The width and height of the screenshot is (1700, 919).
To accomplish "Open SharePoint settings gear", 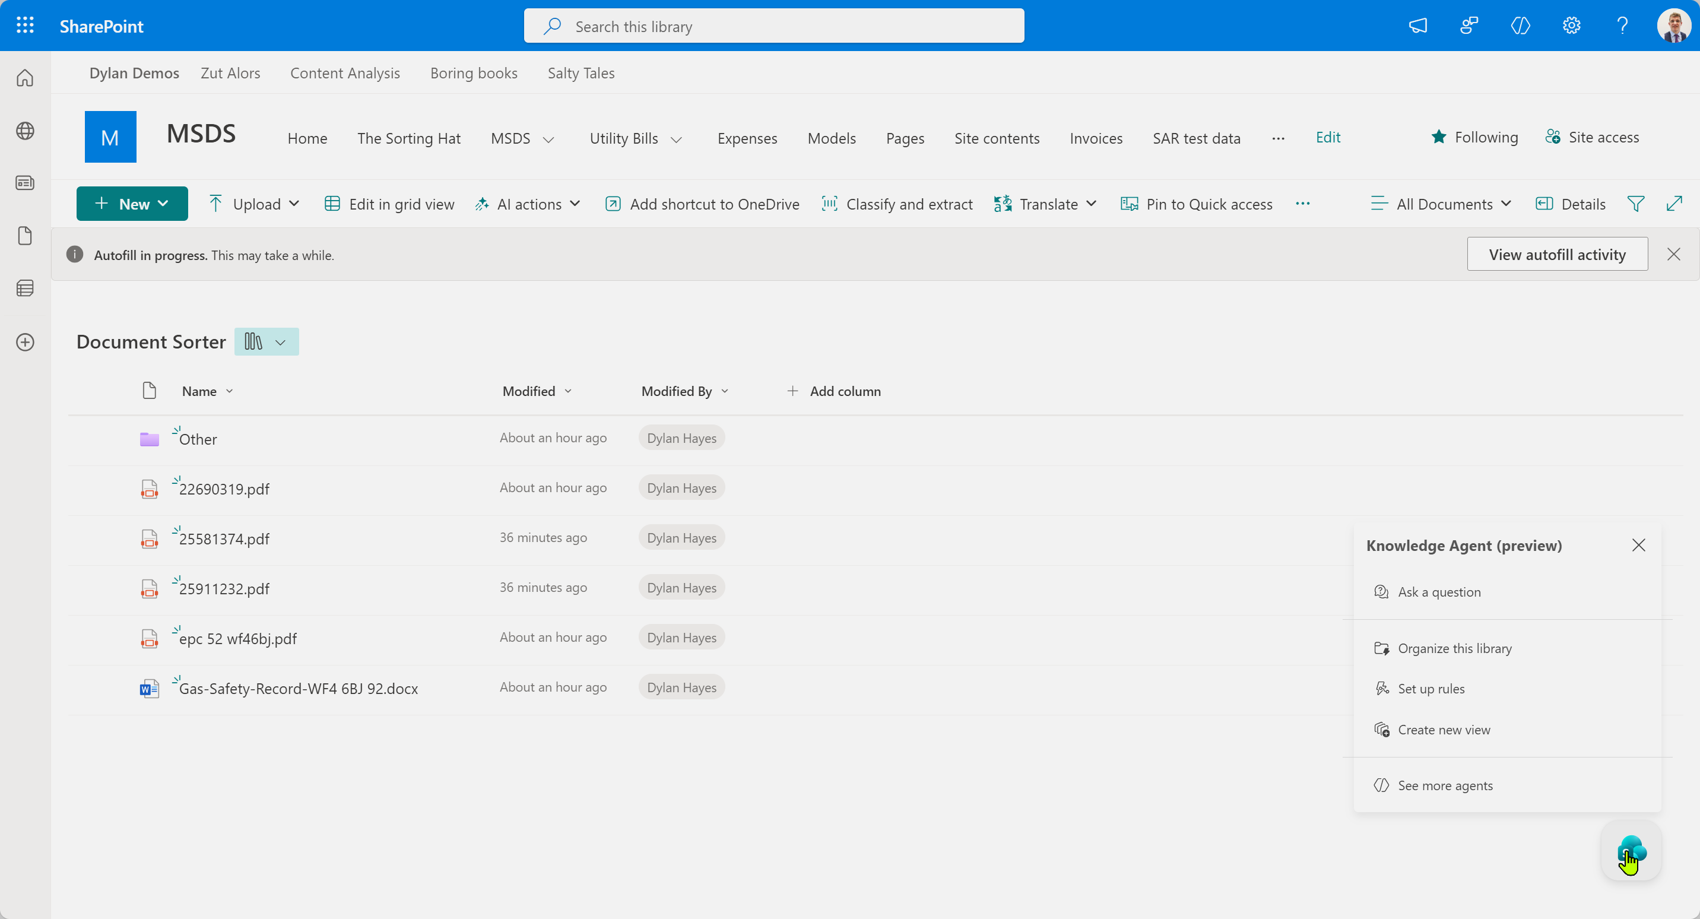I will tap(1571, 26).
